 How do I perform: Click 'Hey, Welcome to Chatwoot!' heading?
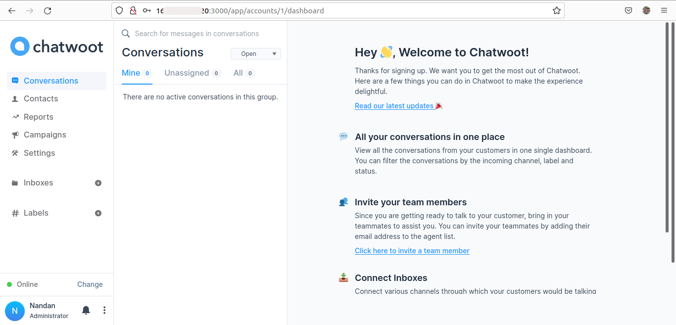coord(442,52)
